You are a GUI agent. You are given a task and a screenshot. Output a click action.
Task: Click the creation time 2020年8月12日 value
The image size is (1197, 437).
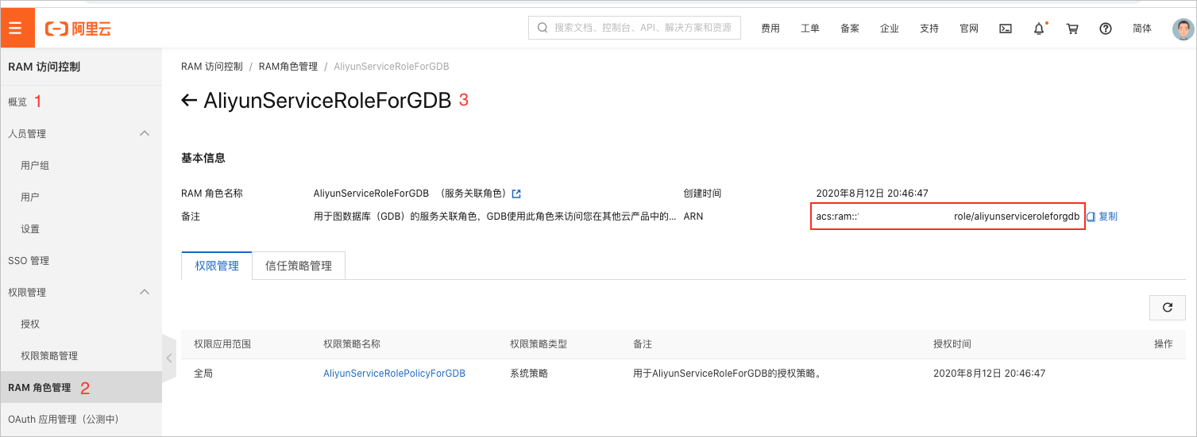click(872, 194)
